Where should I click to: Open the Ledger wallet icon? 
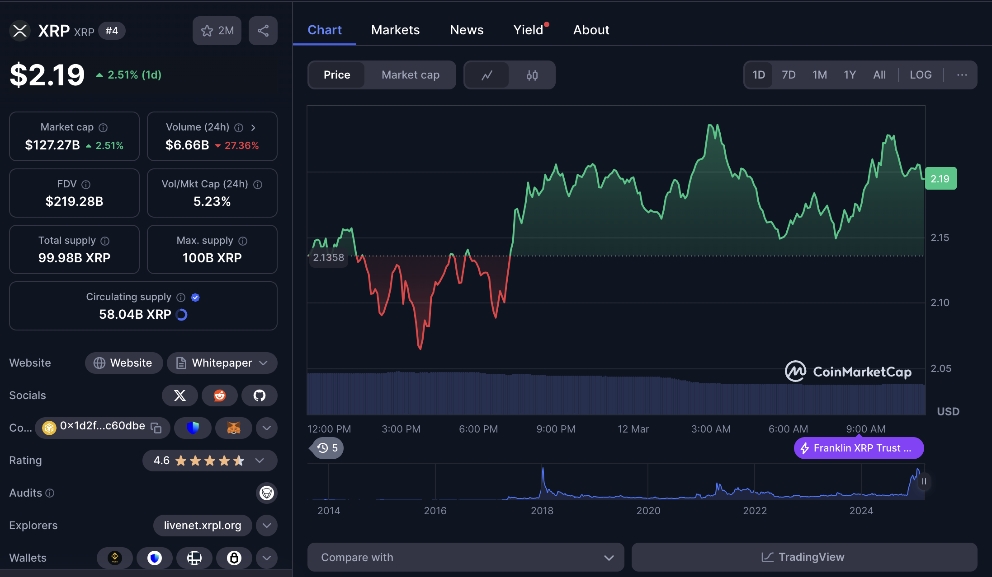point(194,558)
